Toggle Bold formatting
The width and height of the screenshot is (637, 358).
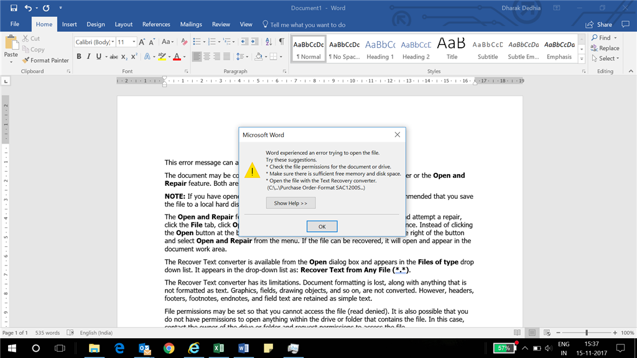(x=79, y=57)
